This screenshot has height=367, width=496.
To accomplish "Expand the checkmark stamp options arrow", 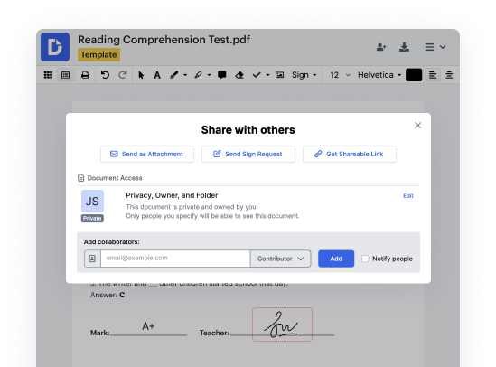I will coord(267,75).
